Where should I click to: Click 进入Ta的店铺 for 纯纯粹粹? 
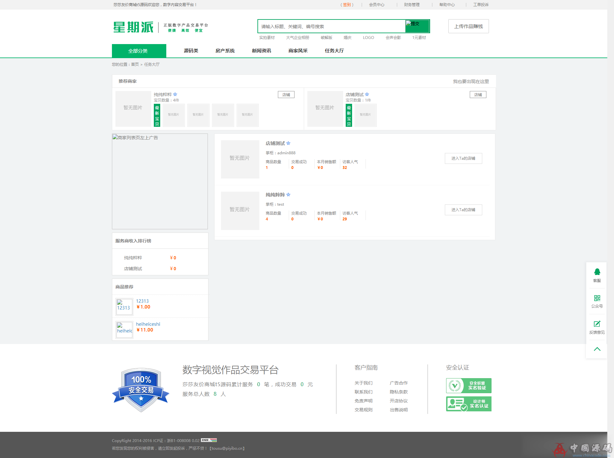463,210
